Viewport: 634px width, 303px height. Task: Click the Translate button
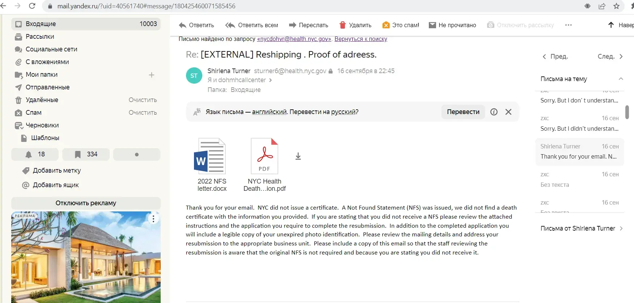pyautogui.click(x=463, y=112)
